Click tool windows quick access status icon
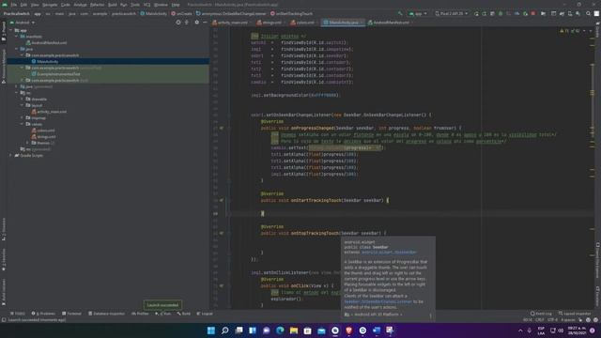 pyautogui.click(x=4, y=319)
